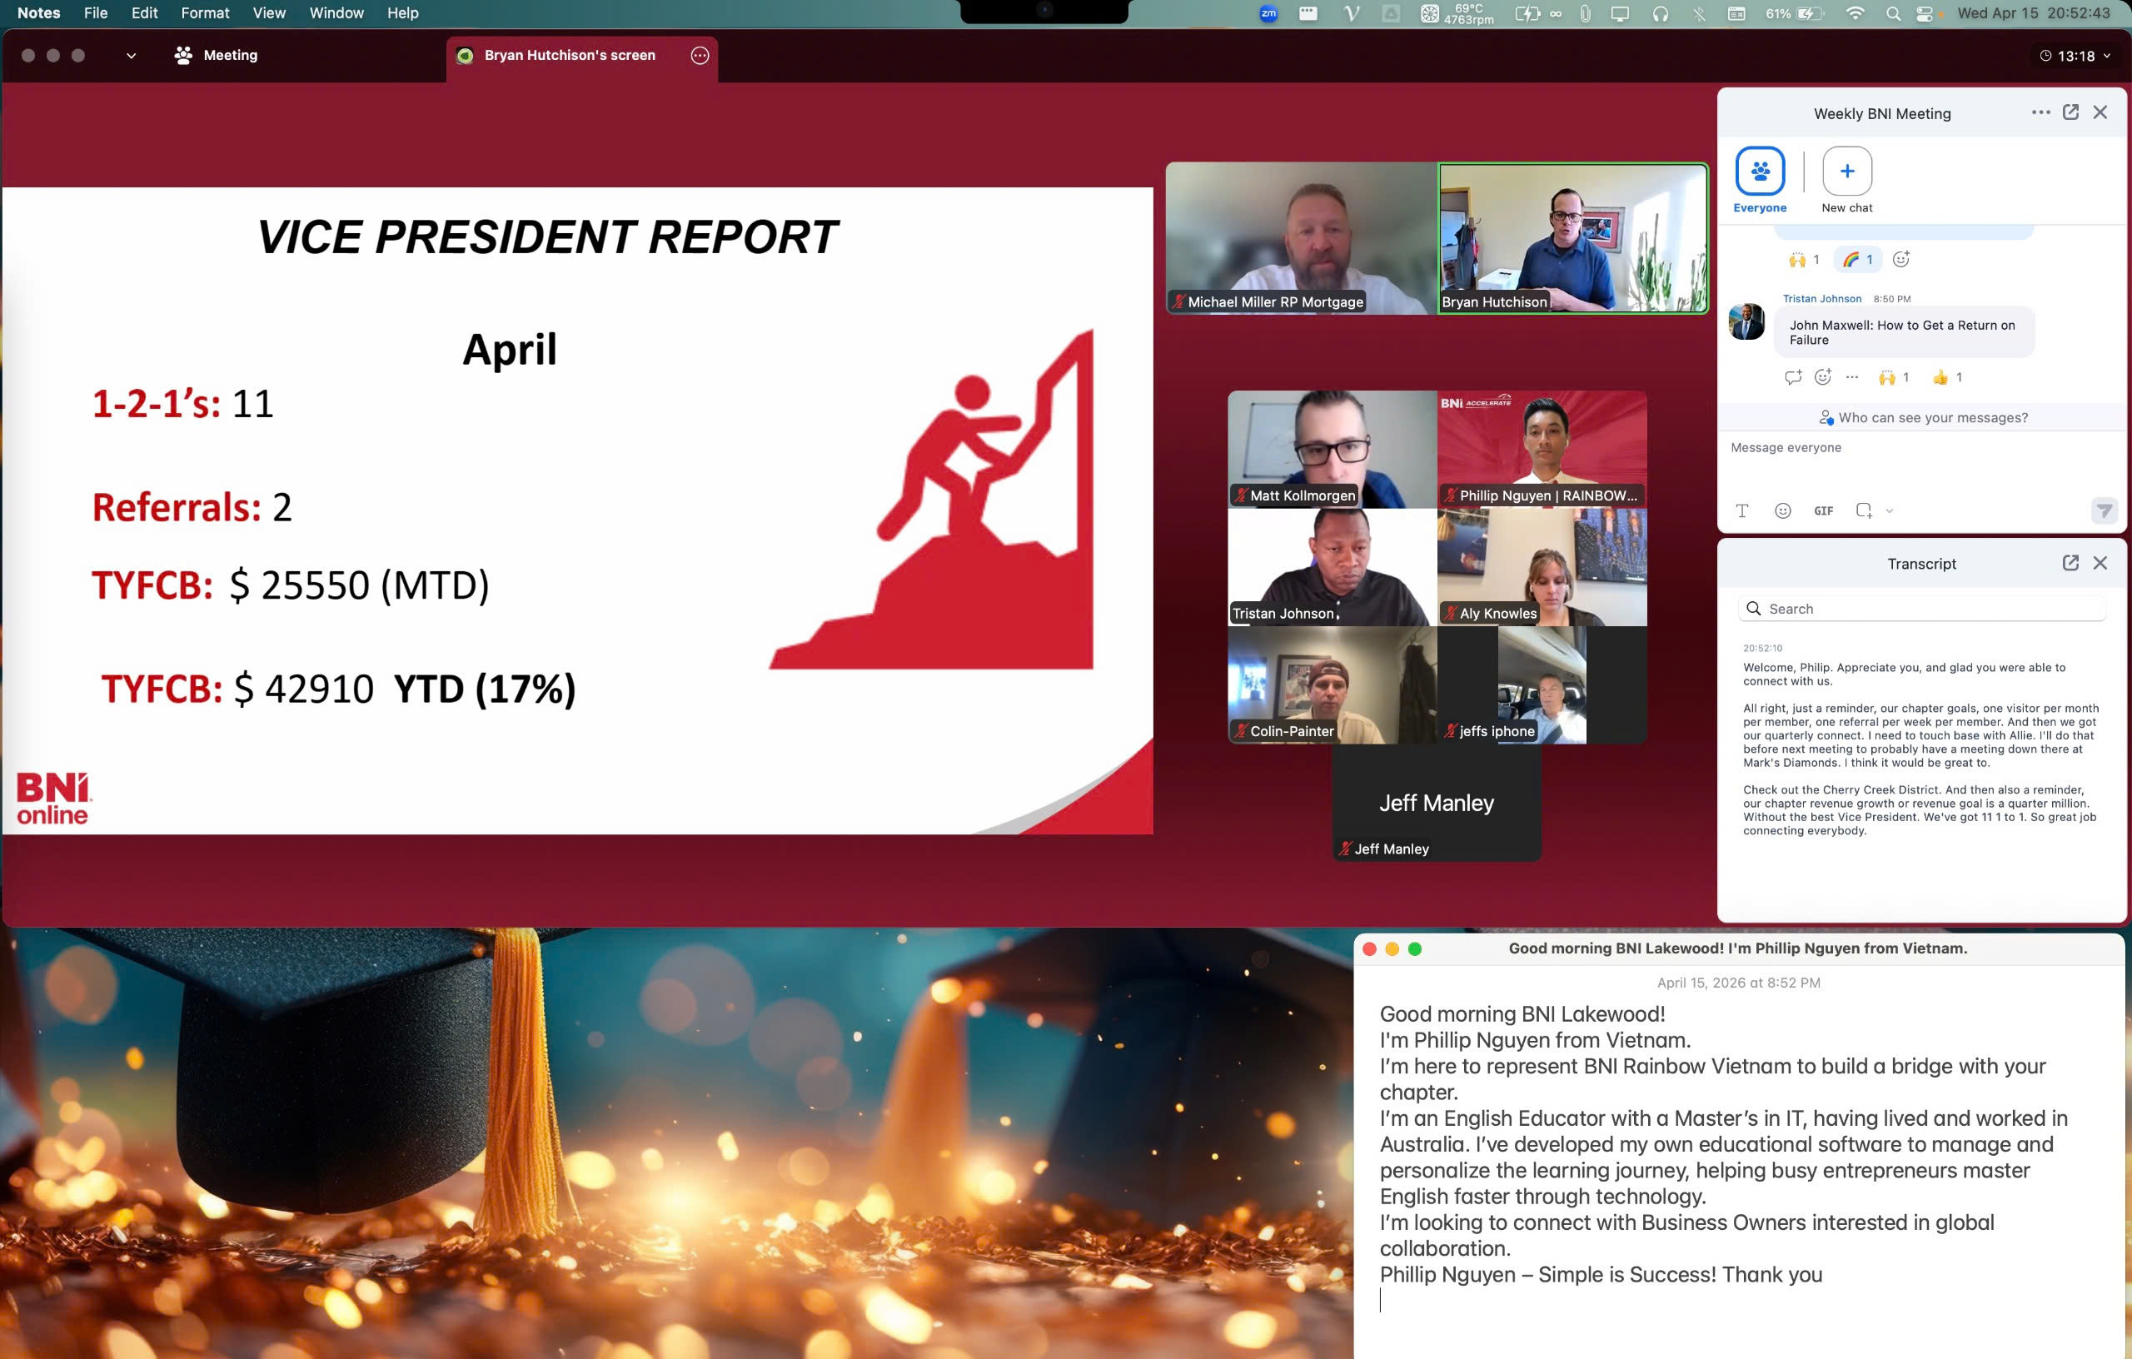This screenshot has height=1359, width=2132.
Task: Click the screenshot capture icon in chat
Action: (1864, 510)
